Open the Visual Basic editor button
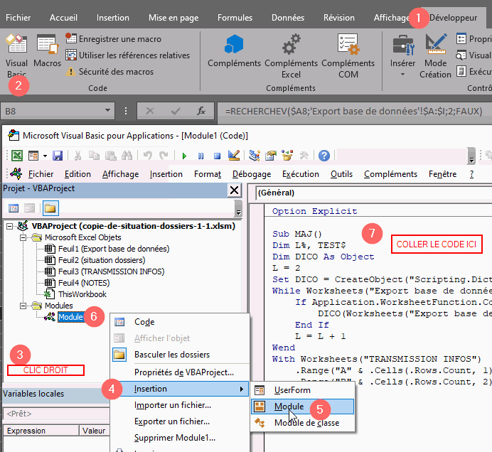Screen dimensions: 492x452 point(16,54)
